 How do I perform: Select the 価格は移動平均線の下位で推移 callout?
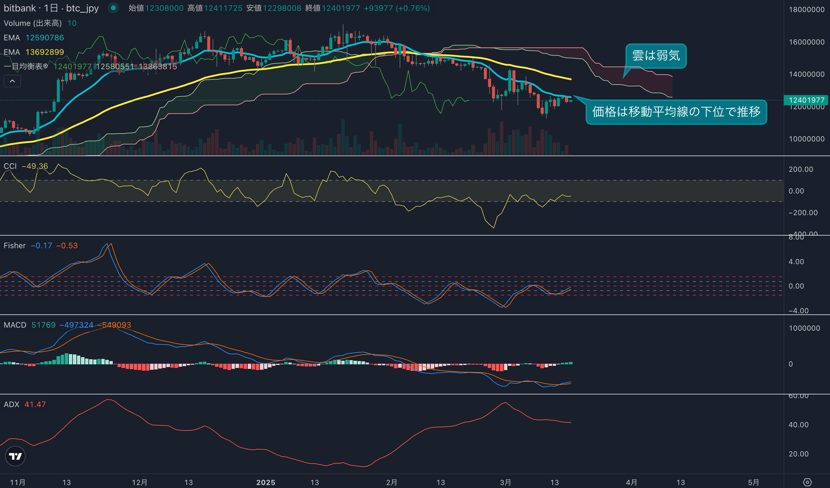pos(676,112)
